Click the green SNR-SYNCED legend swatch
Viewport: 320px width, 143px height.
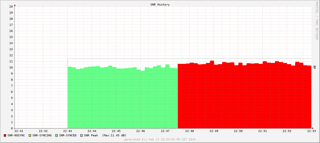point(57,135)
